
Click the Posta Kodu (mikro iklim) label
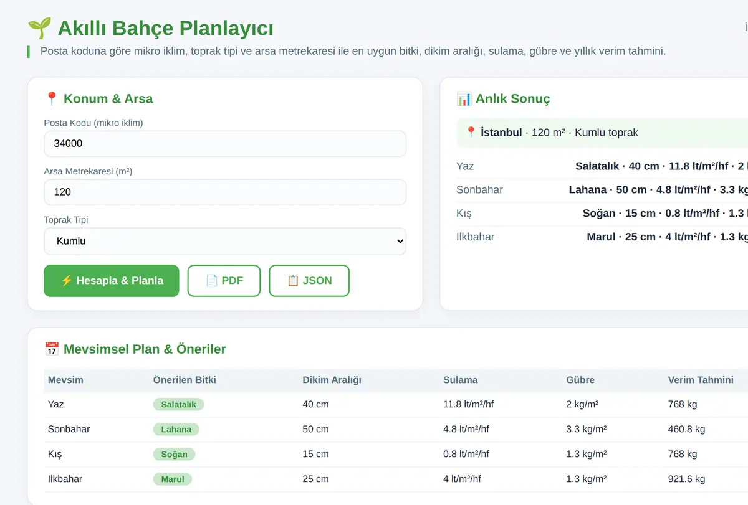pos(93,123)
